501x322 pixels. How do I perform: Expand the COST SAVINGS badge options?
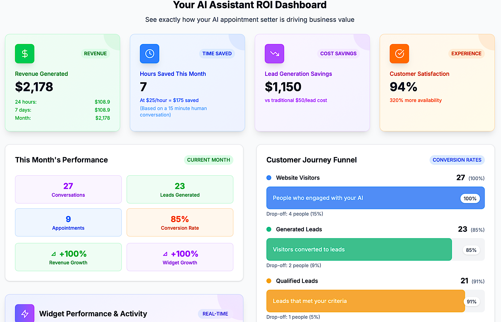[338, 53]
